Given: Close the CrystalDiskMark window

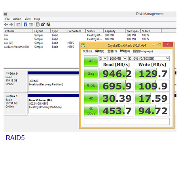Looking at the screenshot, I should point(168,44).
